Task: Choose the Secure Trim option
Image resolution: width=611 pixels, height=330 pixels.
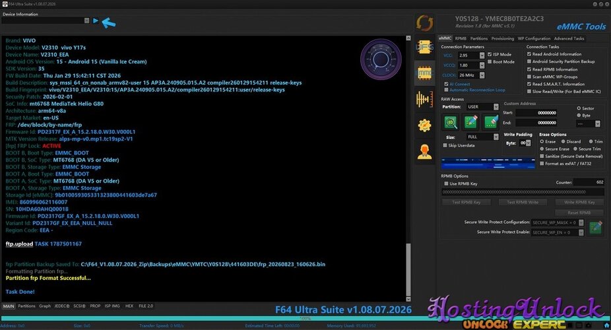Action: [x=575, y=149]
